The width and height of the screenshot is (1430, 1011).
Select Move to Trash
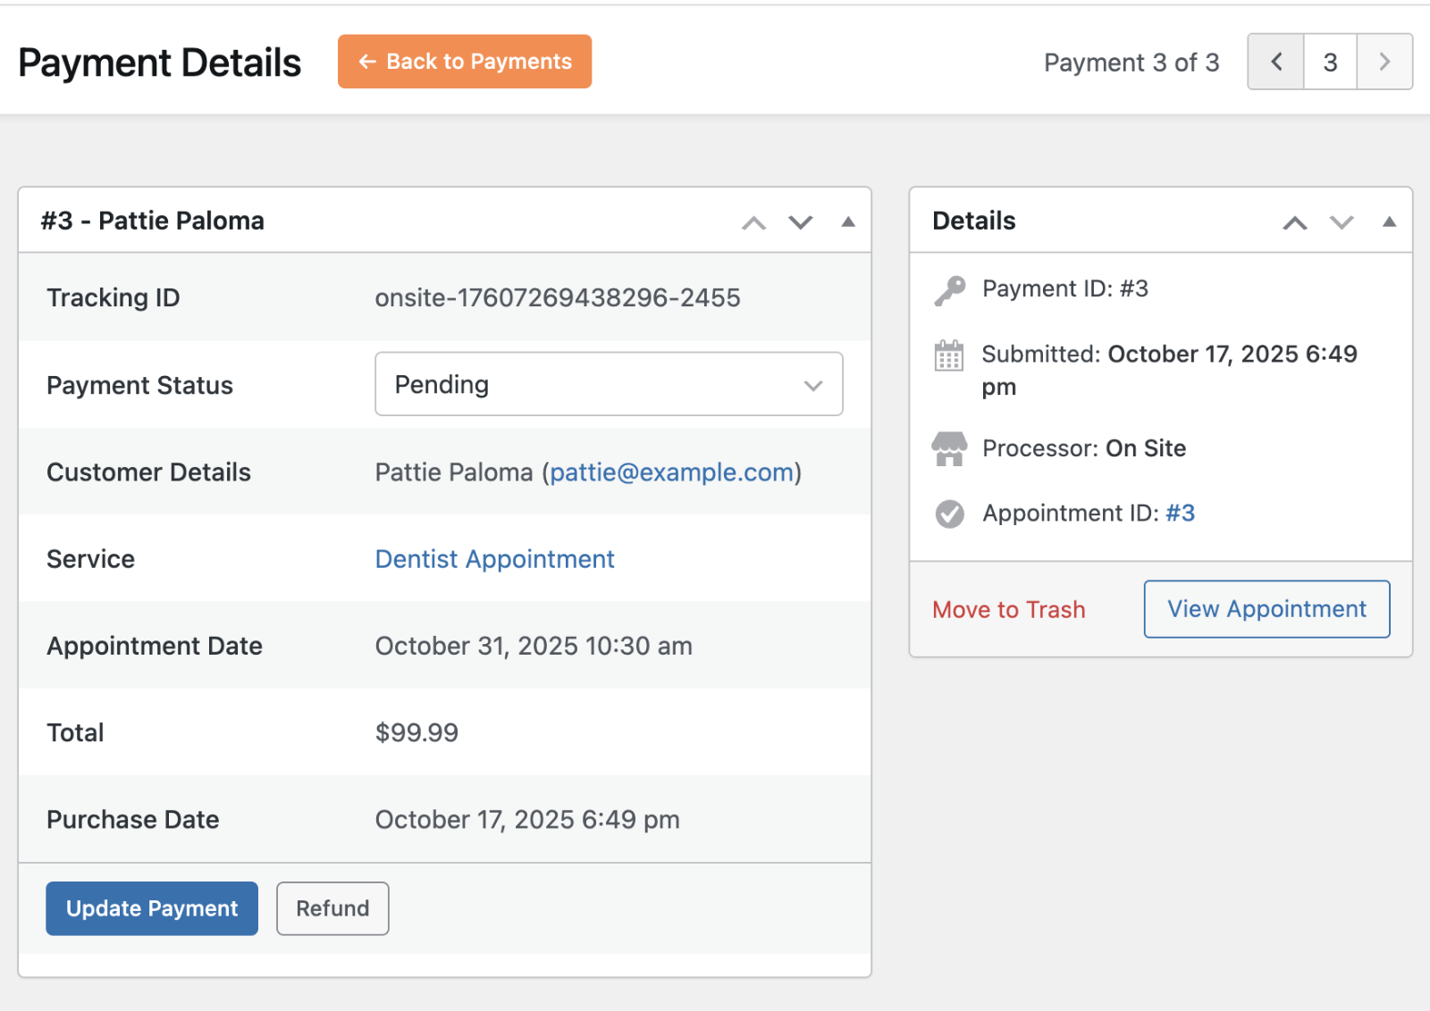(x=1008, y=609)
